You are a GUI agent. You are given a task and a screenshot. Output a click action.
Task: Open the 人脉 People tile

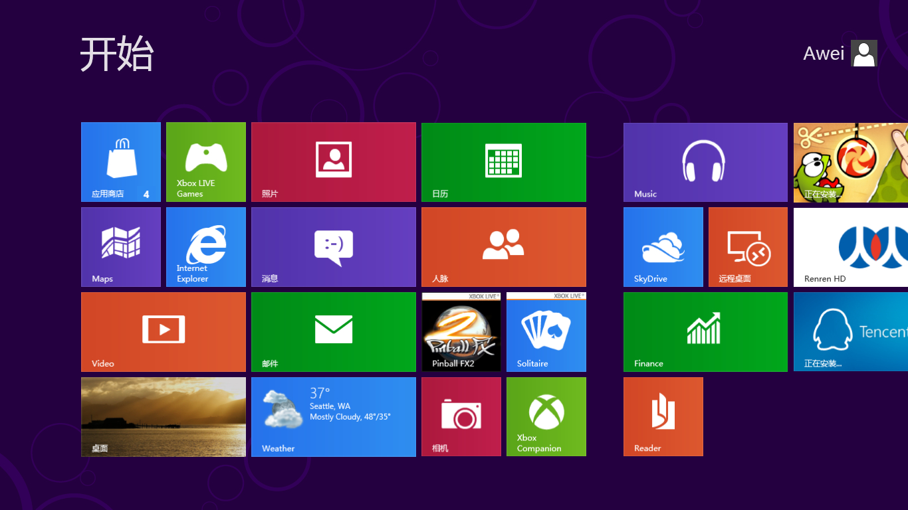click(504, 247)
